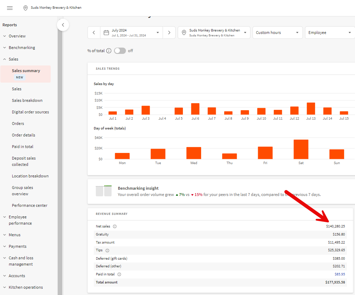355x295 pixels.
Task: Click the Saturday bar in day-of-week chart
Action: pyautogui.click(x=301, y=149)
